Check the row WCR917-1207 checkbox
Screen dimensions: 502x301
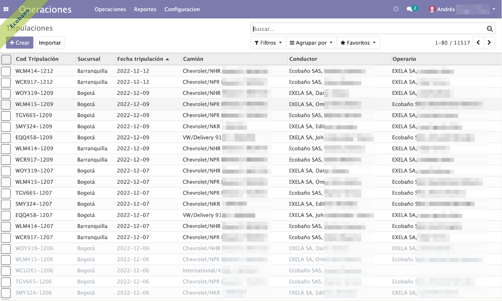coord(6,237)
